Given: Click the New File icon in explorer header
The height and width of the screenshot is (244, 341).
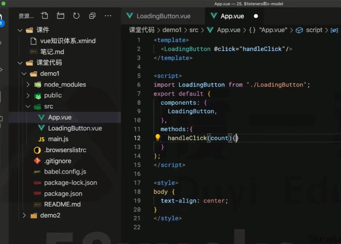Looking at the screenshot, I should tap(44, 16).
